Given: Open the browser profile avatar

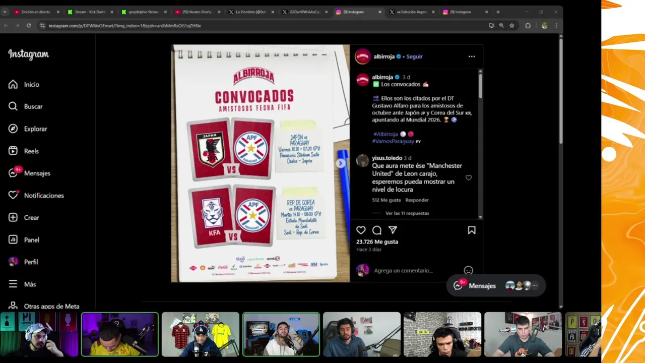Looking at the screenshot, I should [545, 25].
